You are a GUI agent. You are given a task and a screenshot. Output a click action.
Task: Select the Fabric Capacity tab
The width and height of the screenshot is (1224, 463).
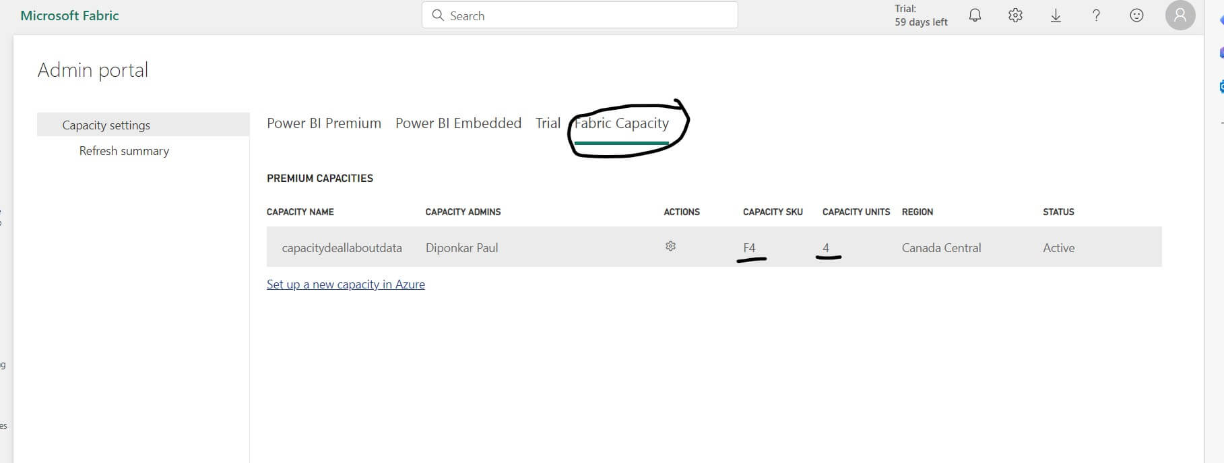(621, 123)
